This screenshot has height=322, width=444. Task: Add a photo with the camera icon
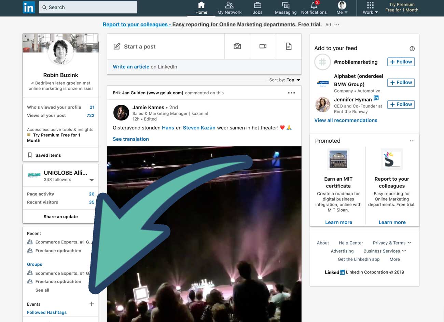point(237,46)
